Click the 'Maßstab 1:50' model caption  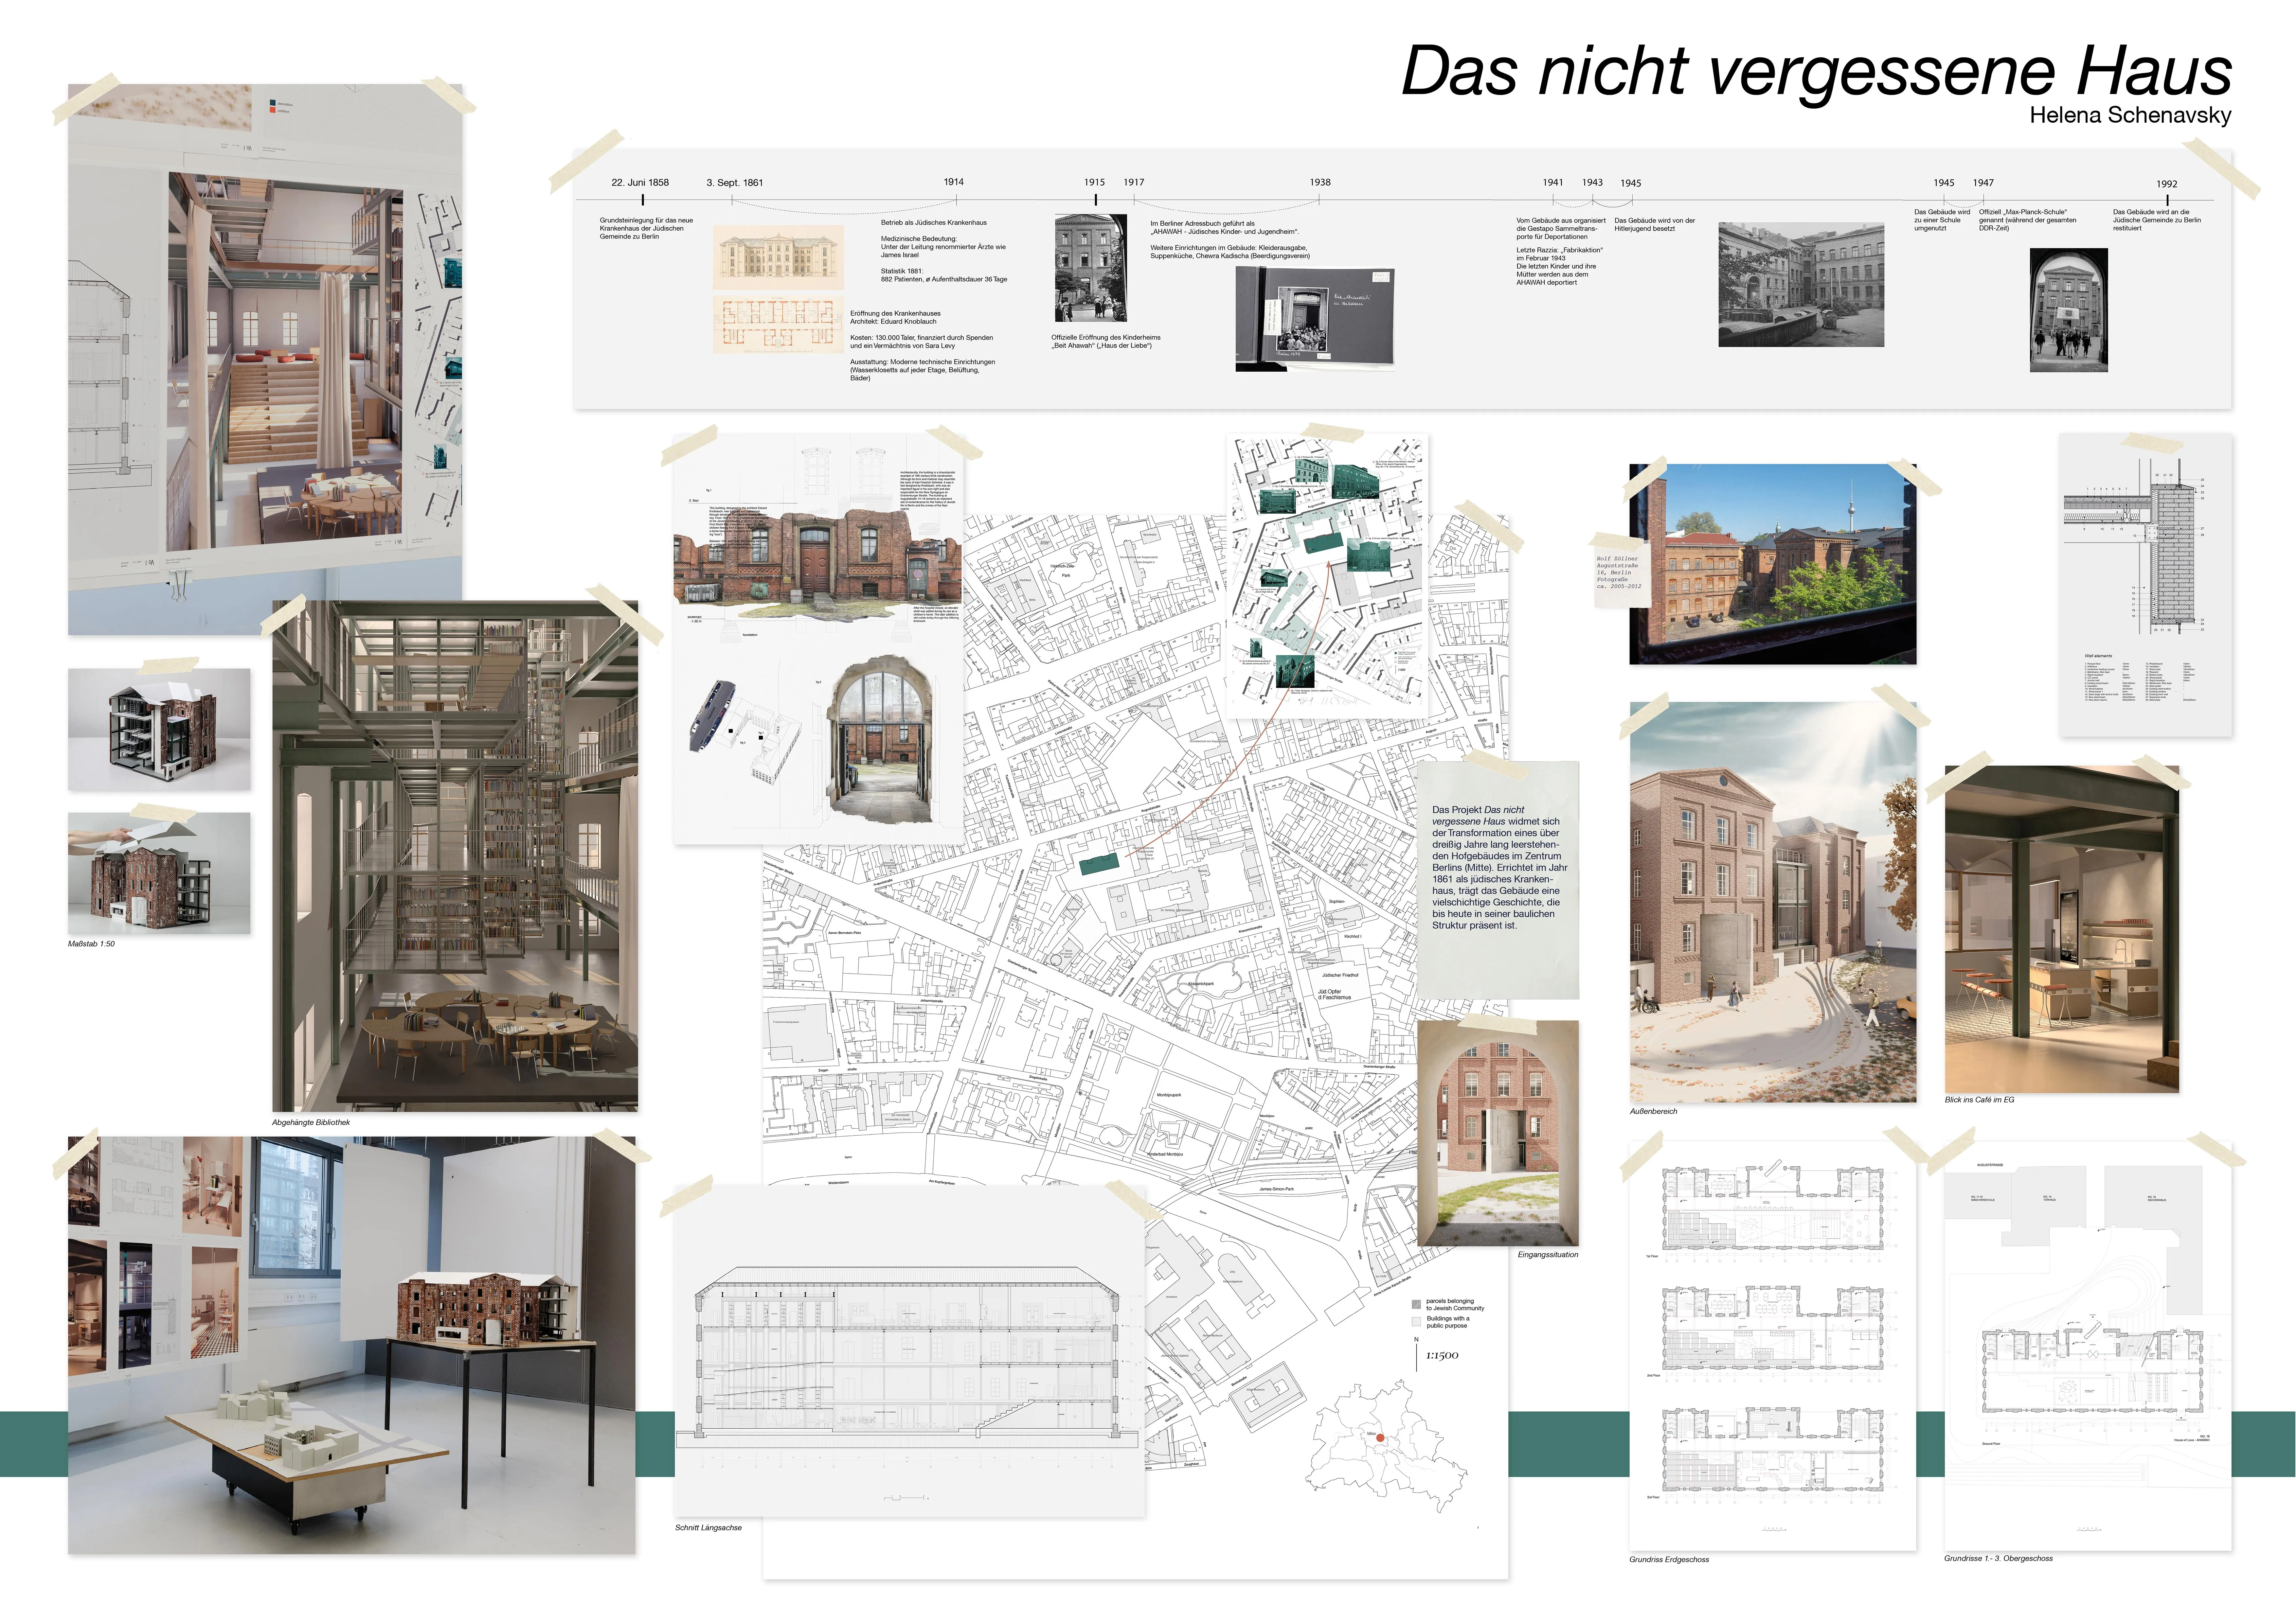tap(91, 943)
